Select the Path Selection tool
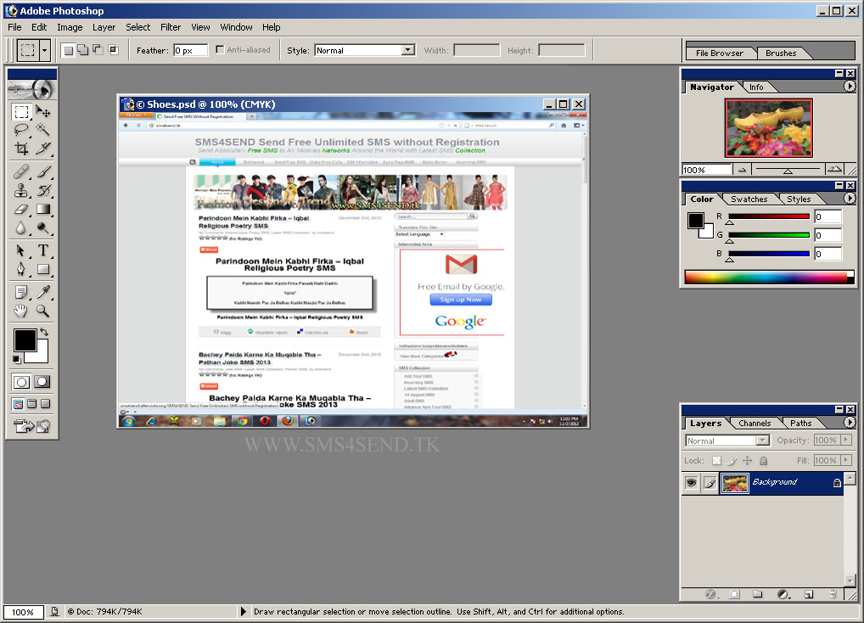Screen dimensions: 864x623 coord(21,250)
